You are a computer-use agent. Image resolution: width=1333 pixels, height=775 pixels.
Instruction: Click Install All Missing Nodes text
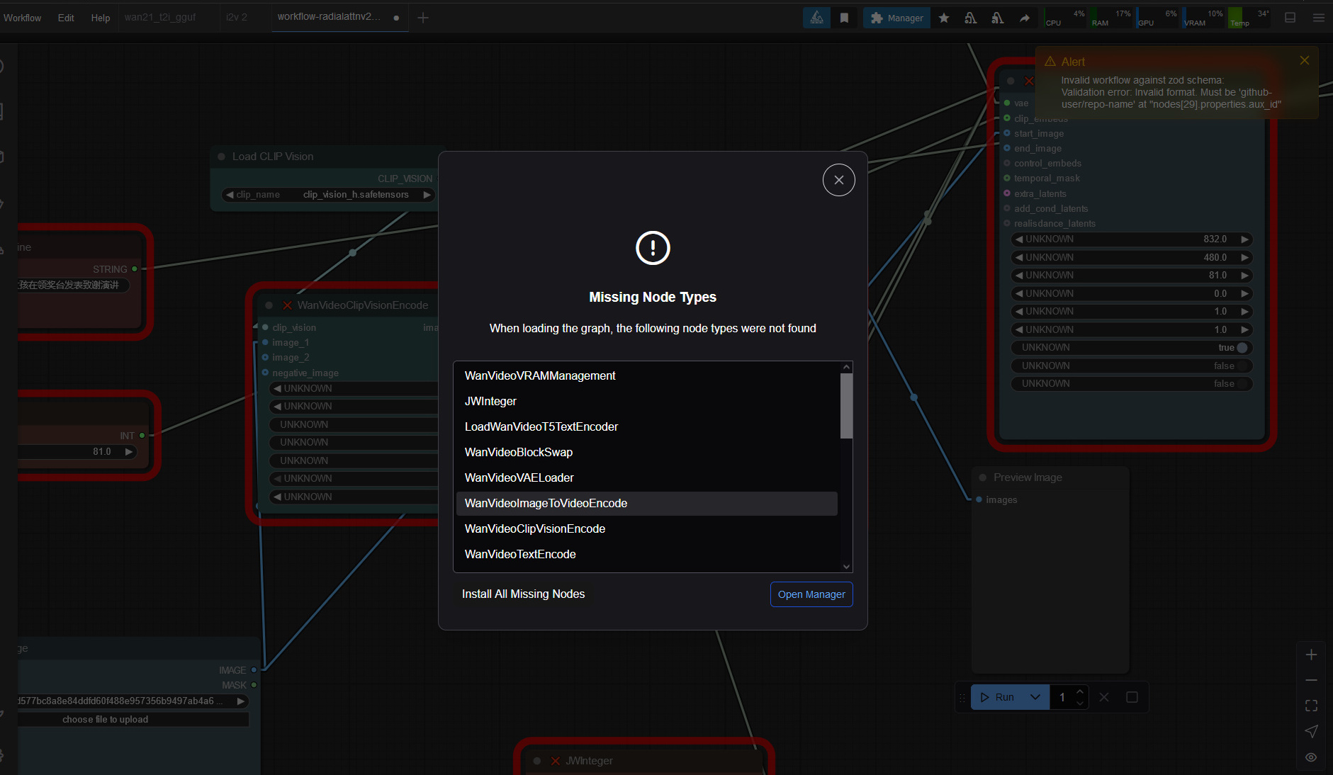523,594
